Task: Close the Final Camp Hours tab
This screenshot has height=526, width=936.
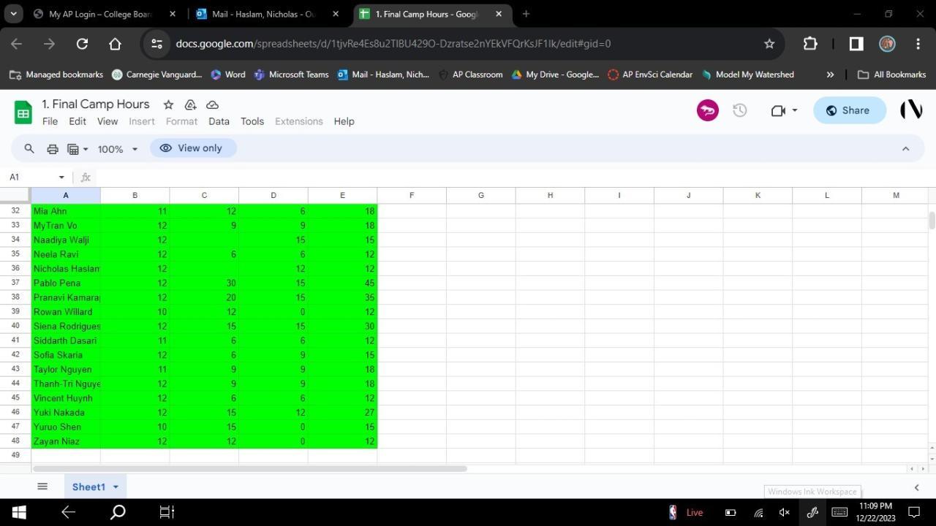Action: tap(499, 14)
